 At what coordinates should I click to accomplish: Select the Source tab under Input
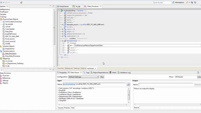pyautogui.click(x=61, y=108)
